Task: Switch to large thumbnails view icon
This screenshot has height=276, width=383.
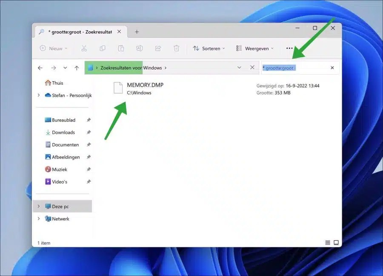Action: tap(336, 242)
